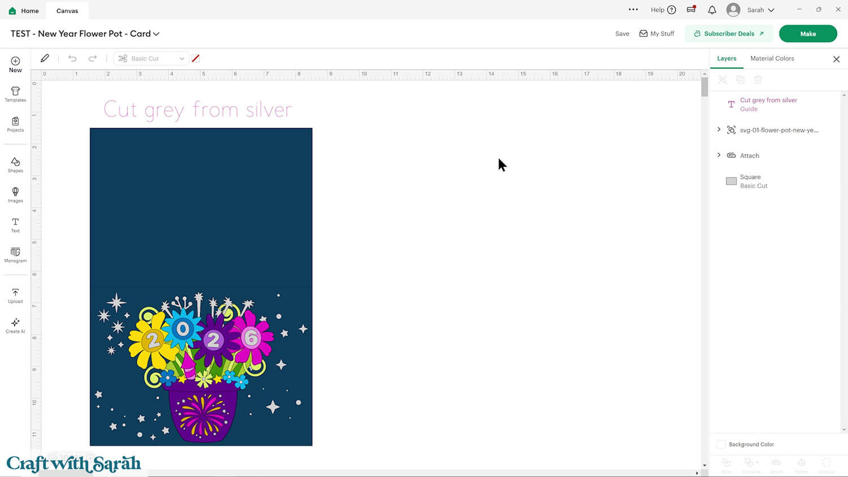The height and width of the screenshot is (477, 848).
Task: Toggle the Background Color checkbox
Action: tap(721, 444)
